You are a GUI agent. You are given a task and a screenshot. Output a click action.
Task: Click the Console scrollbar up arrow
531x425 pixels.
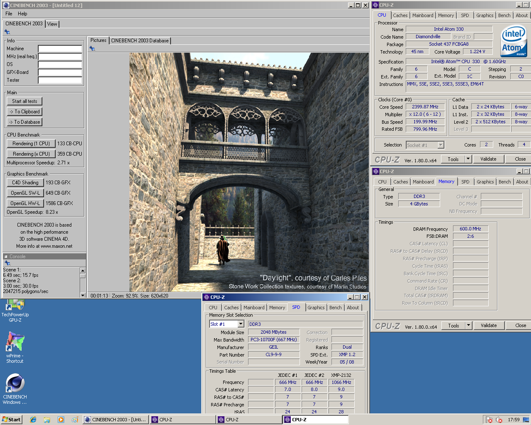click(x=83, y=270)
